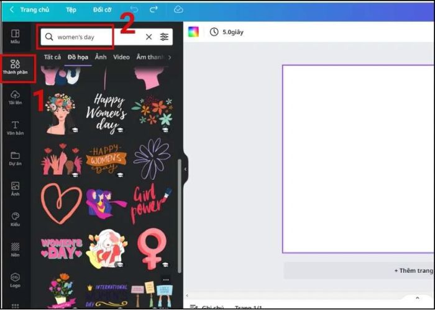
Task: Open the Kiểu styles panel
Action: pyautogui.click(x=16, y=219)
